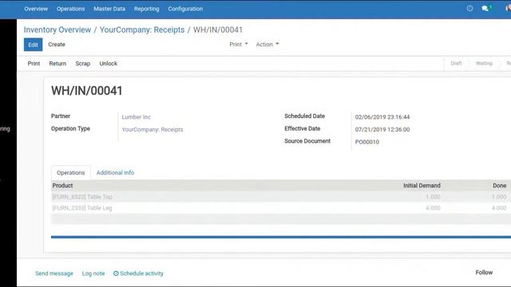Click the Print button in the status bar row
Viewport: 511px width, 287px height.
(x=34, y=64)
